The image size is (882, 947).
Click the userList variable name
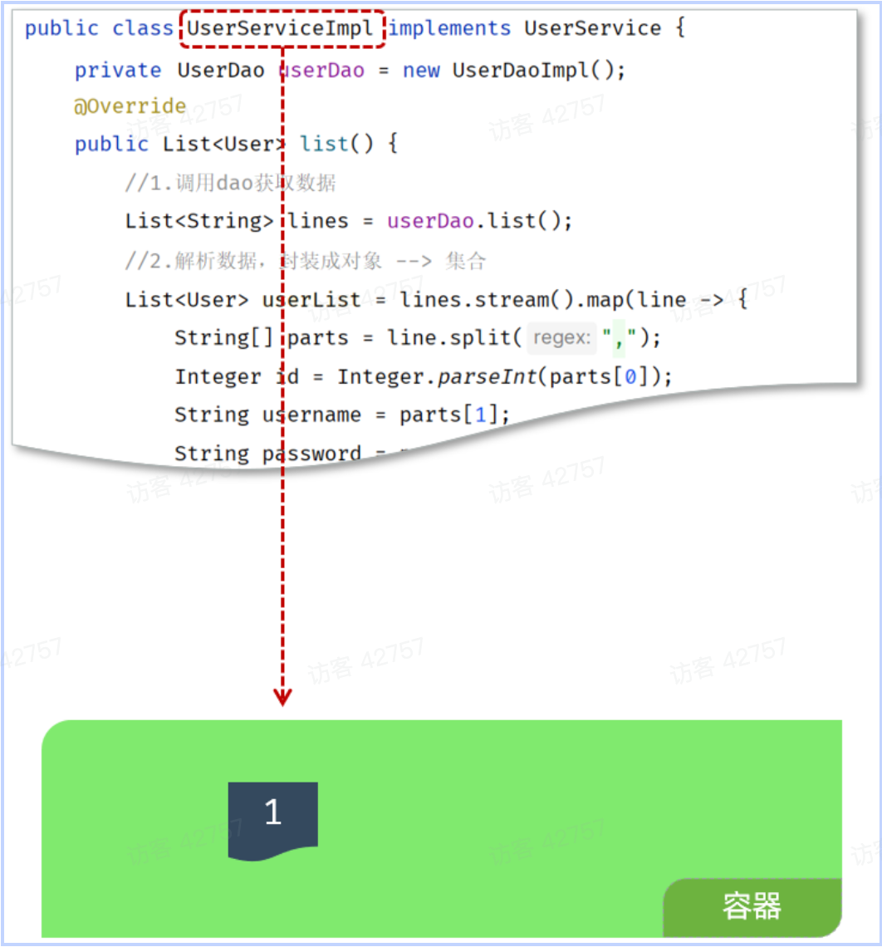point(311,300)
